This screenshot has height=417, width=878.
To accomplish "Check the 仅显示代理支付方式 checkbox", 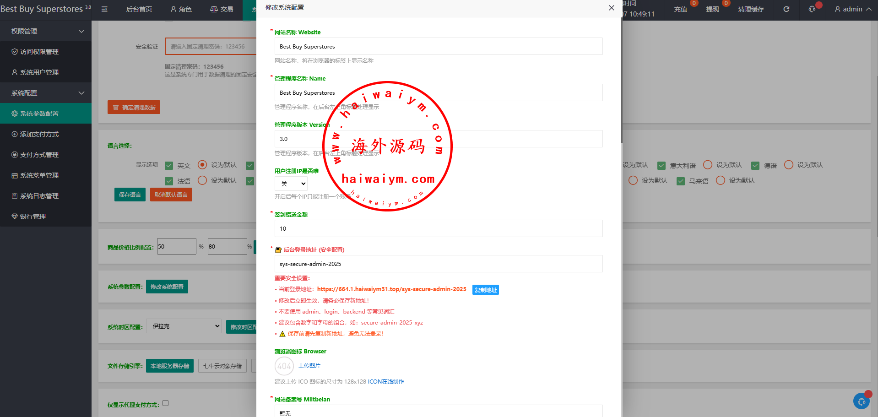I will click(x=166, y=403).
